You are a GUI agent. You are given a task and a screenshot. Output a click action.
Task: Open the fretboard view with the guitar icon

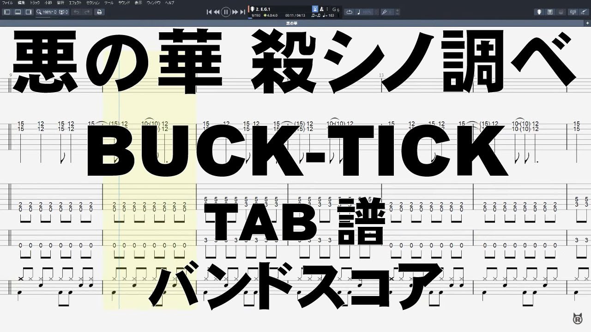click(539, 12)
